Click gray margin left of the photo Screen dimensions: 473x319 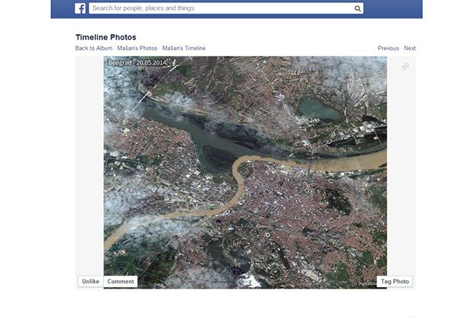pyautogui.click(x=89, y=167)
